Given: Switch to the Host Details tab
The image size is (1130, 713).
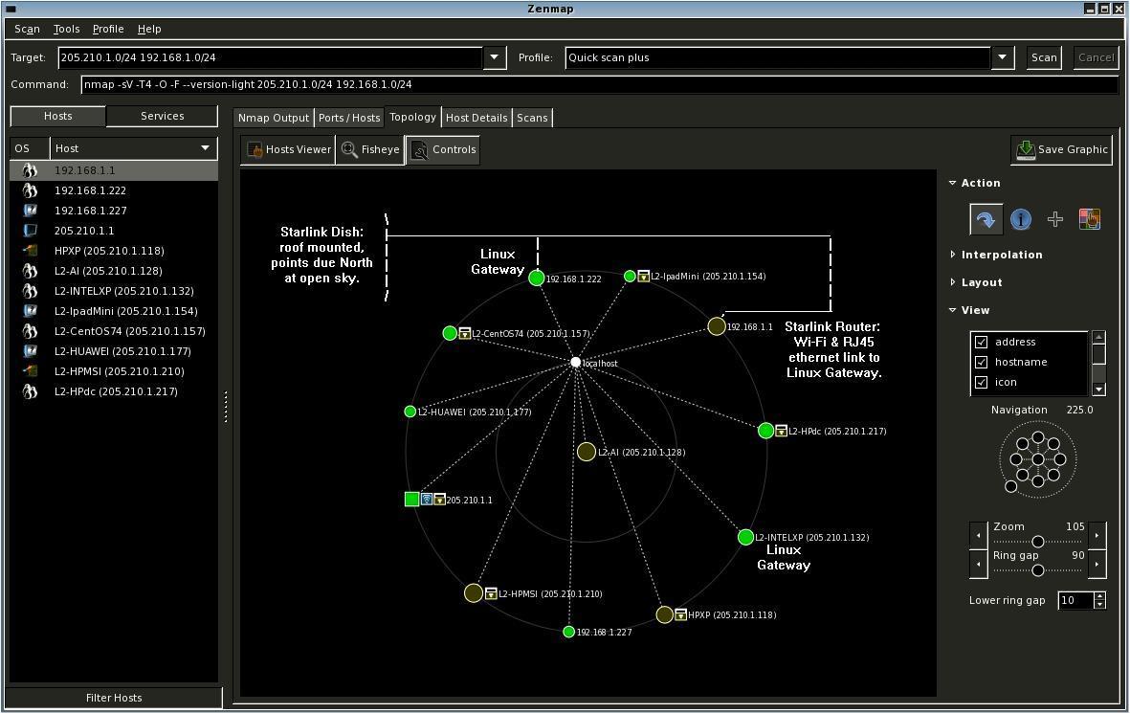Looking at the screenshot, I should [x=476, y=118].
